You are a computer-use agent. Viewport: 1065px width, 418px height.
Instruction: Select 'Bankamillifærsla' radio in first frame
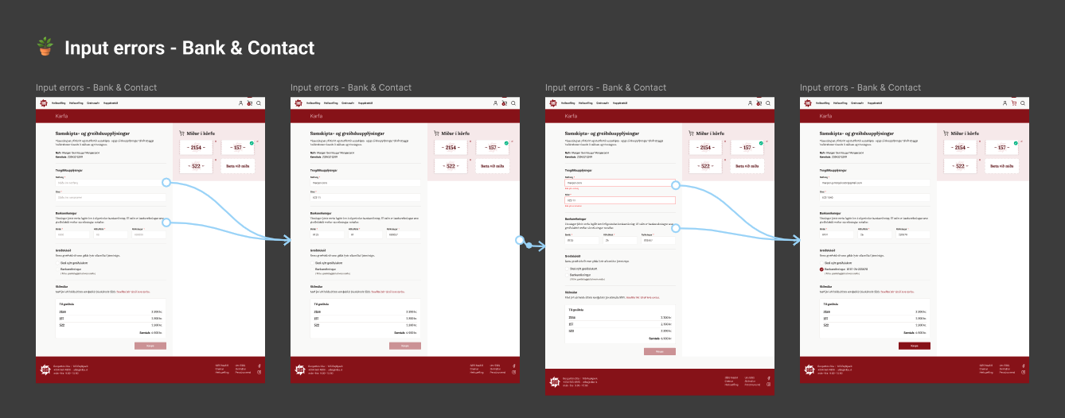click(x=57, y=270)
